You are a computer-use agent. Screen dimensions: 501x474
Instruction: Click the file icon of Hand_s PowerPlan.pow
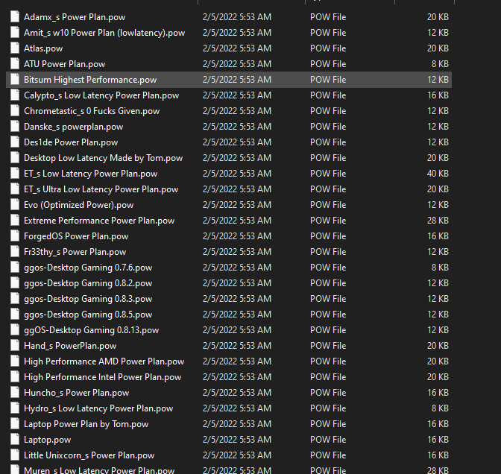[x=15, y=345]
